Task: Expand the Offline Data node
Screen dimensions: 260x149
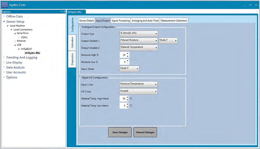Action: 4,16
